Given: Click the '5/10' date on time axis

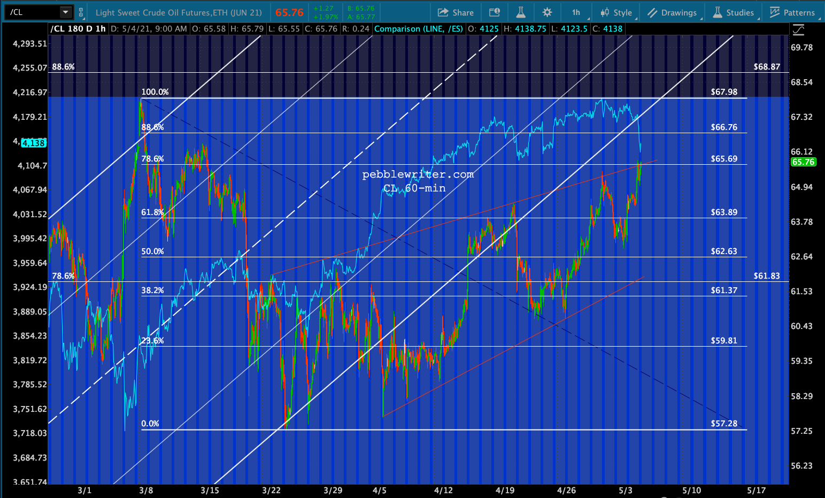Looking at the screenshot, I should point(691,491).
